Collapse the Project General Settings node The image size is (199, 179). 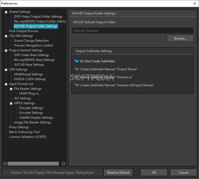point(6,50)
